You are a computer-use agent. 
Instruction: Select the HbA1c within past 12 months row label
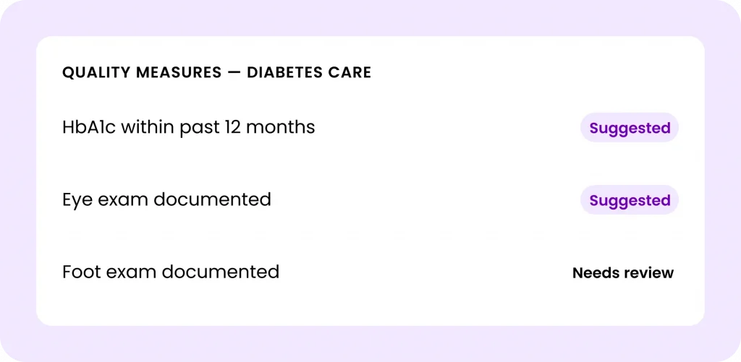coord(189,127)
